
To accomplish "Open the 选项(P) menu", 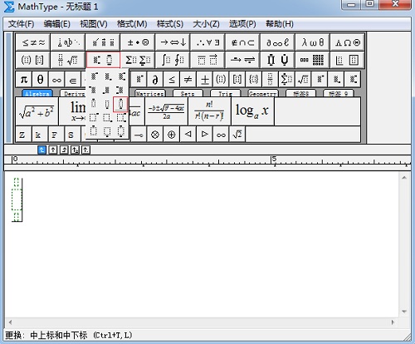I will pyautogui.click(x=242, y=24).
